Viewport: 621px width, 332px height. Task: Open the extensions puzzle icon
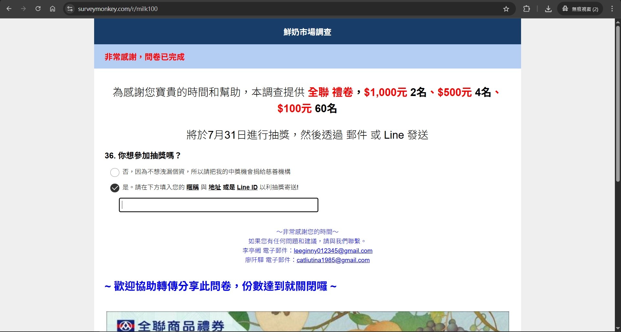click(x=527, y=9)
